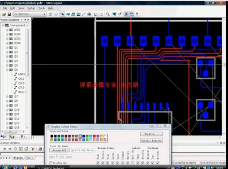The width and height of the screenshot is (228, 169).
Task: Pick the red swatch in Selected Color
Action: tap(95, 136)
